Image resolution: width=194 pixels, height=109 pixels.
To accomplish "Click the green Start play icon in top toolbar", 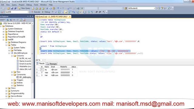I will 82,8.
